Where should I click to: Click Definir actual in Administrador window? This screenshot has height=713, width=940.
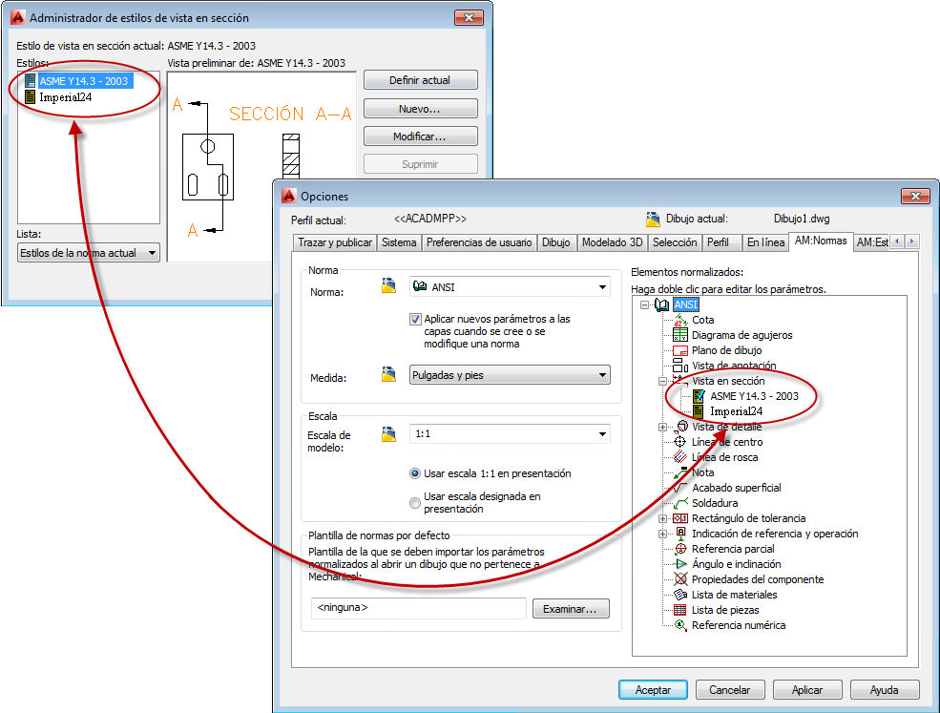[420, 80]
